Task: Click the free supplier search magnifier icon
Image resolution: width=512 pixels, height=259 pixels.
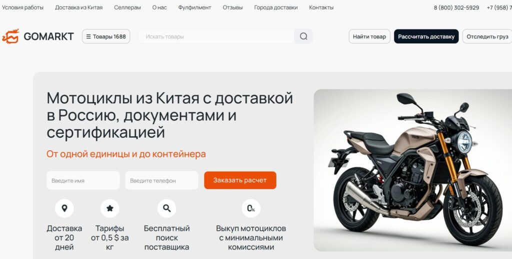Action: pos(166,208)
